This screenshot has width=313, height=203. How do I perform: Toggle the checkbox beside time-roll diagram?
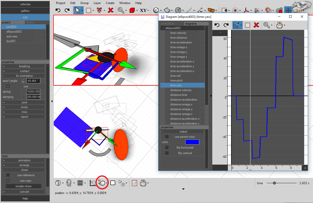[x=202, y=76]
